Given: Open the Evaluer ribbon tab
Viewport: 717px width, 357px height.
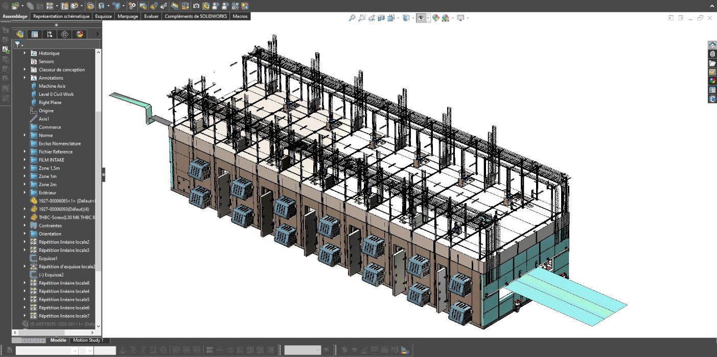Looking at the screenshot, I should tap(151, 16).
